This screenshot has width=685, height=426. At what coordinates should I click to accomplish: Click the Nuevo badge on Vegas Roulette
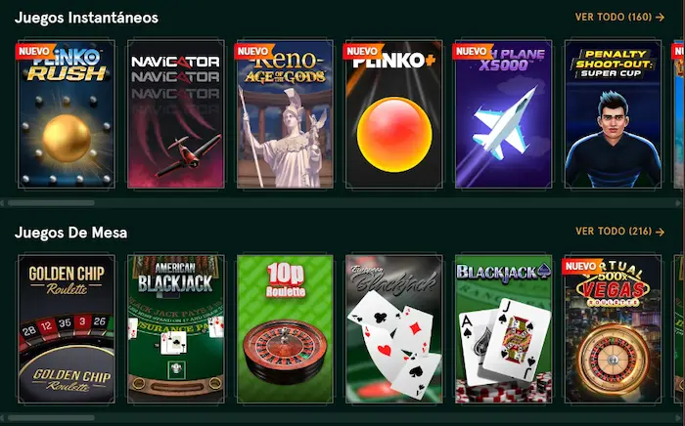pyautogui.click(x=581, y=266)
